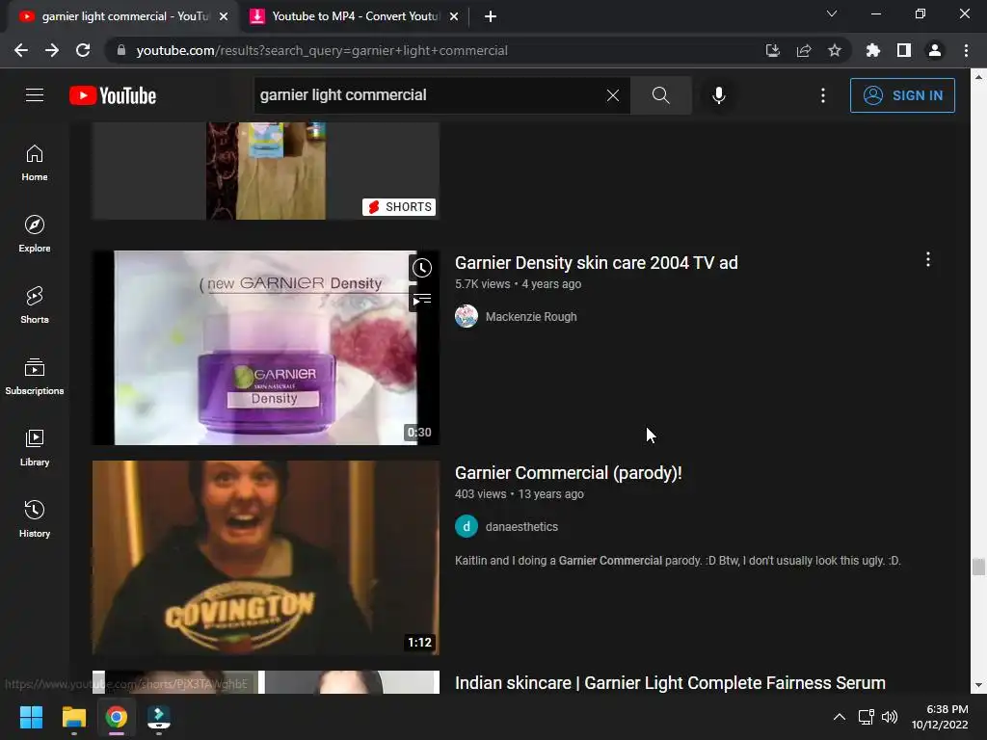The width and height of the screenshot is (987, 740).
Task: Click the scrollbar up arrow
Action: click(x=977, y=77)
